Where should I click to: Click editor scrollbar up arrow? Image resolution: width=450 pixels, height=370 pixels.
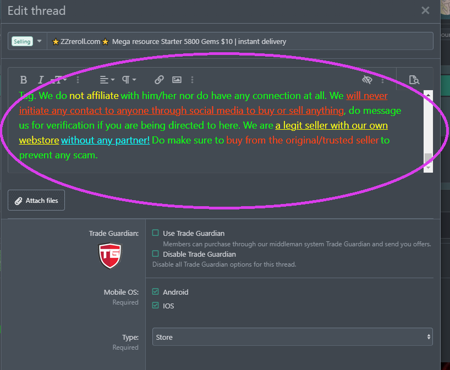click(x=428, y=95)
